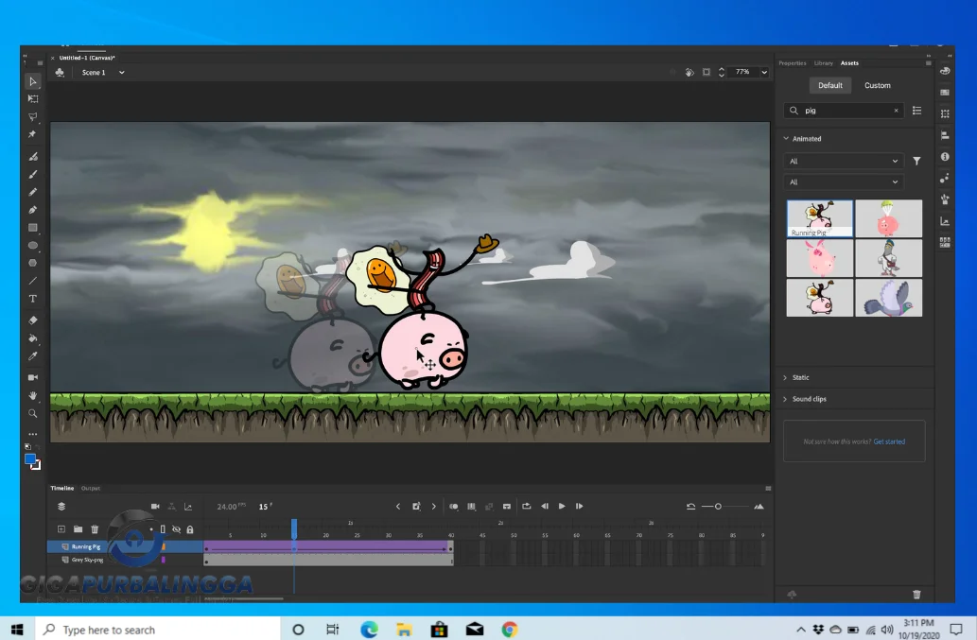Select the Pencil tool
This screenshot has height=640, width=977.
point(33,192)
